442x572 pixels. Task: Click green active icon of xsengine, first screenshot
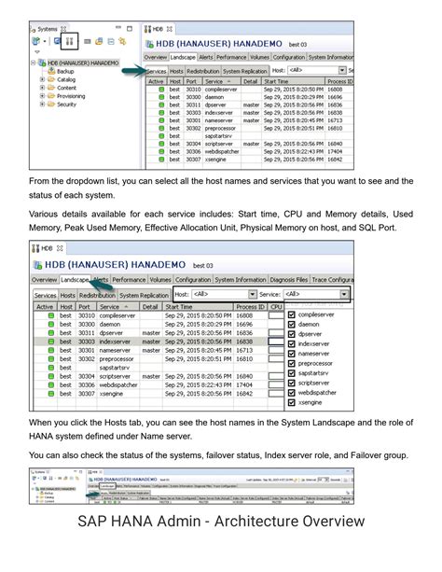(161, 160)
